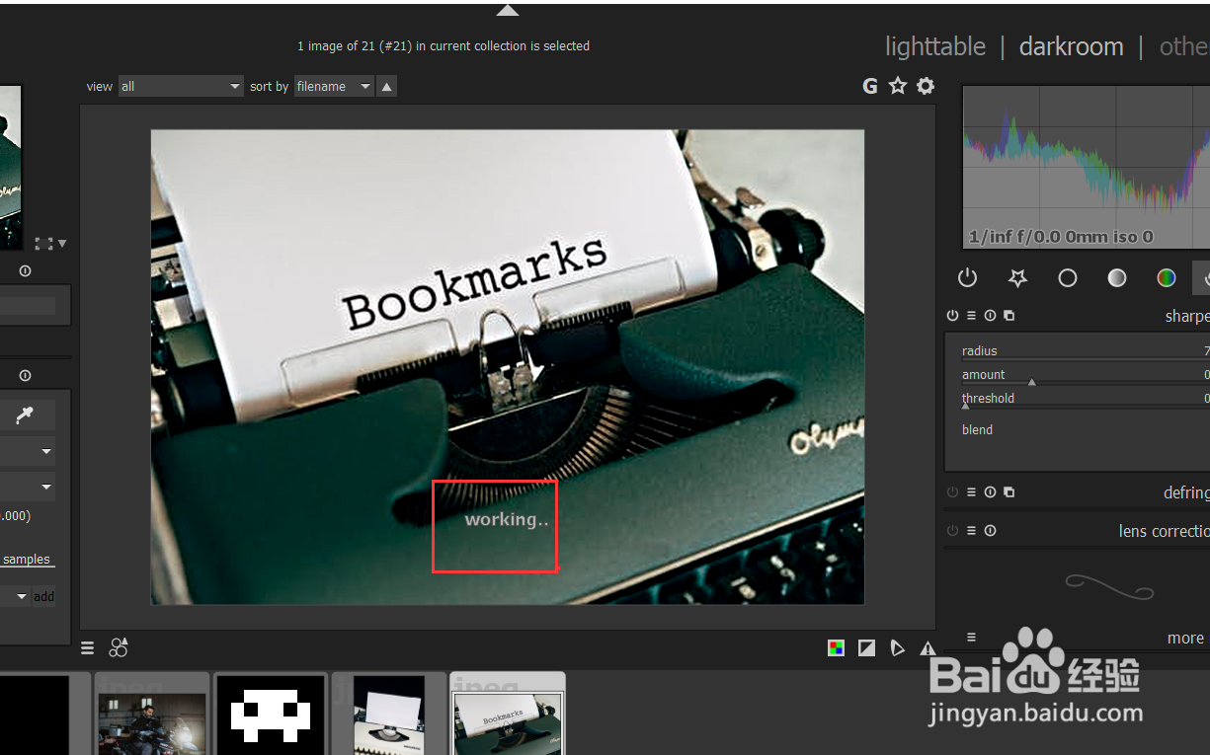
Task: Toggle overexposure warning triangle icon
Action: click(928, 648)
